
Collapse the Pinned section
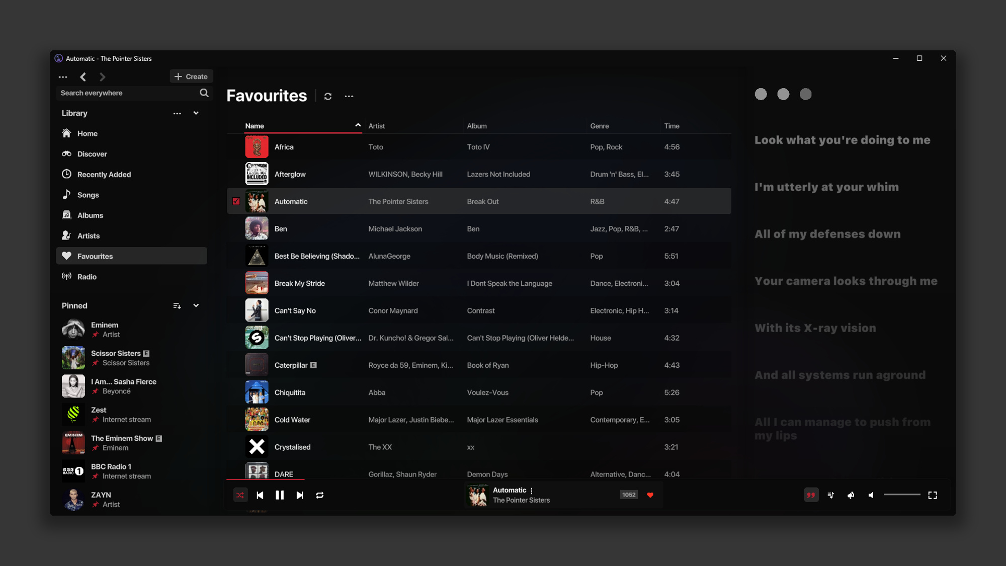tap(196, 306)
